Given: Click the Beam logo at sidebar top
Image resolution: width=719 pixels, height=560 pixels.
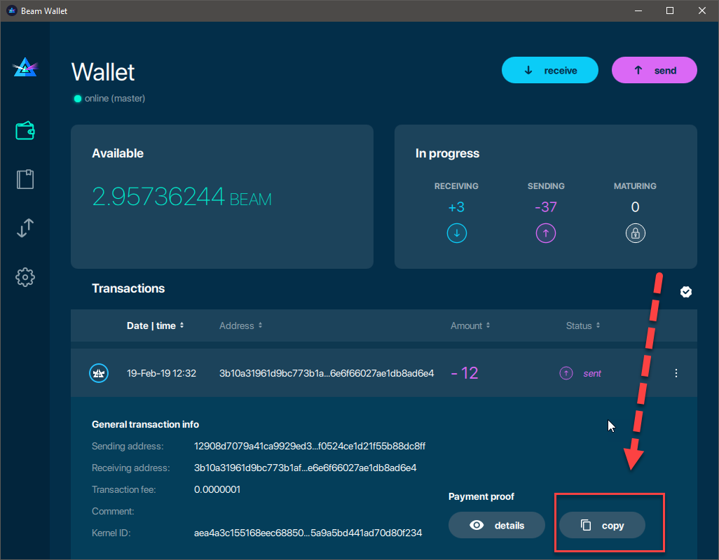Looking at the screenshot, I should [25, 67].
